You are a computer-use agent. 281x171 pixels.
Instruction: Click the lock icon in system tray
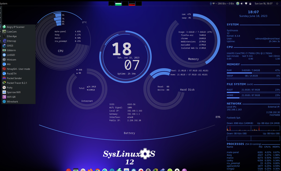[250, 4]
